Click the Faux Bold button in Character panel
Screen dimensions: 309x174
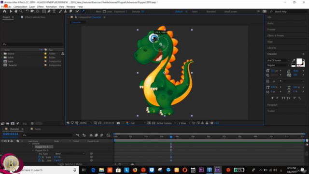click(272, 98)
